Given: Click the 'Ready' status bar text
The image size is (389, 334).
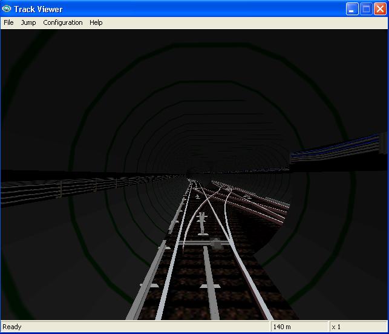Looking at the screenshot, I should click(x=12, y=327).
